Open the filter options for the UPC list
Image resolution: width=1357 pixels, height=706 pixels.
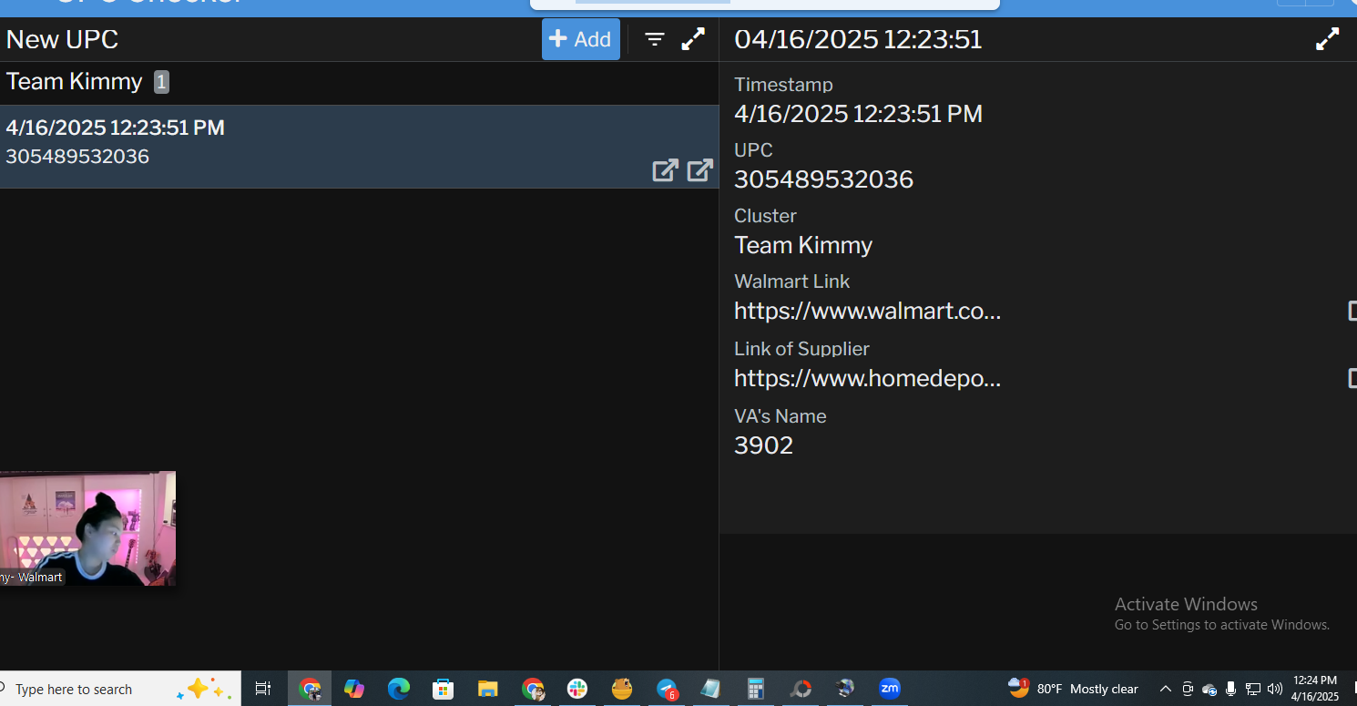tap(654, 39)
